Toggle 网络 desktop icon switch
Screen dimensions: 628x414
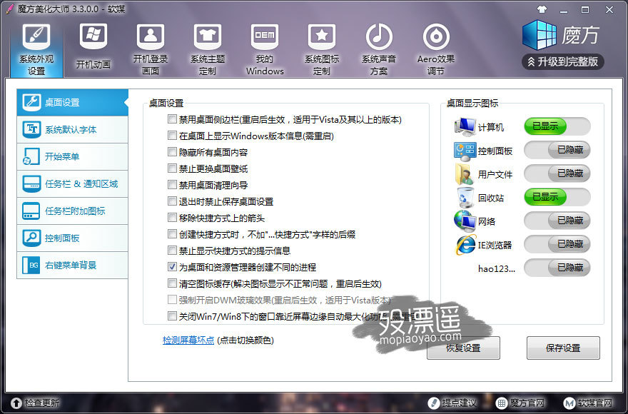click(557, 221)
